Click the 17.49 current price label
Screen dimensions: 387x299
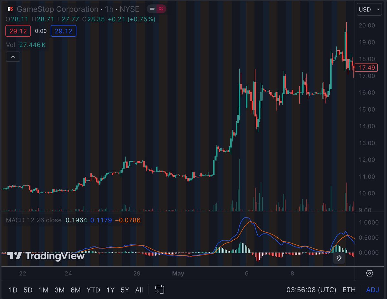367,67
